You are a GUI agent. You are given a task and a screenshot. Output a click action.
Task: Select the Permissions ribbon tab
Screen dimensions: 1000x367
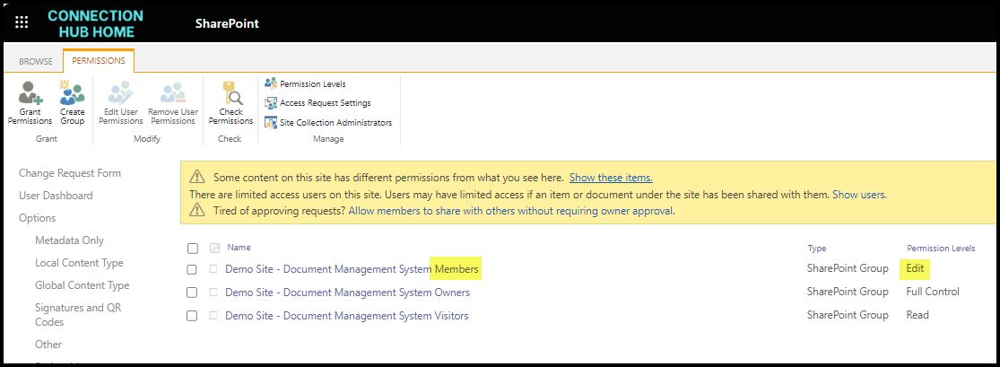click(98, 62)
